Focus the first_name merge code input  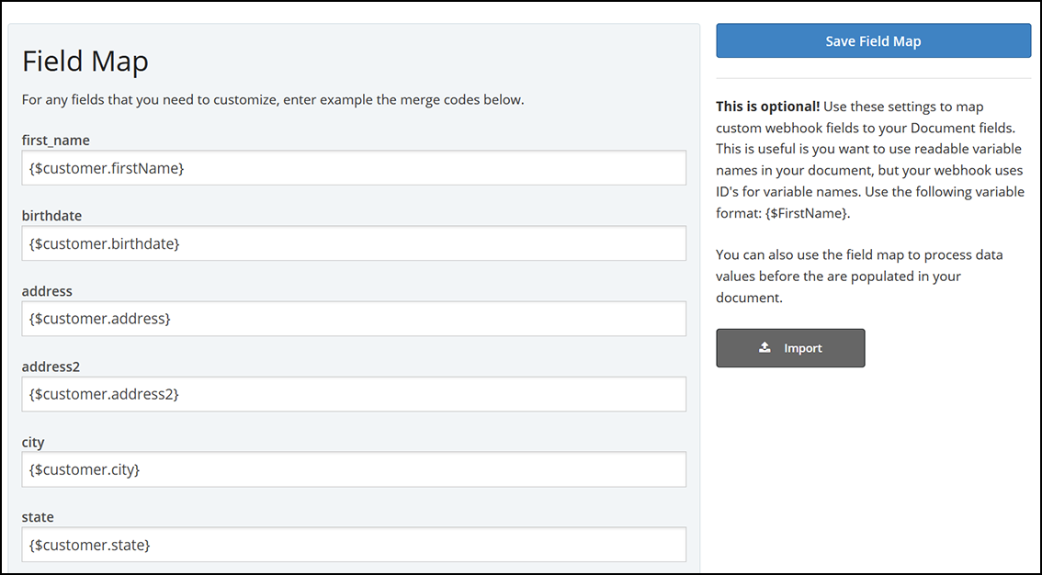coord(354,168)
